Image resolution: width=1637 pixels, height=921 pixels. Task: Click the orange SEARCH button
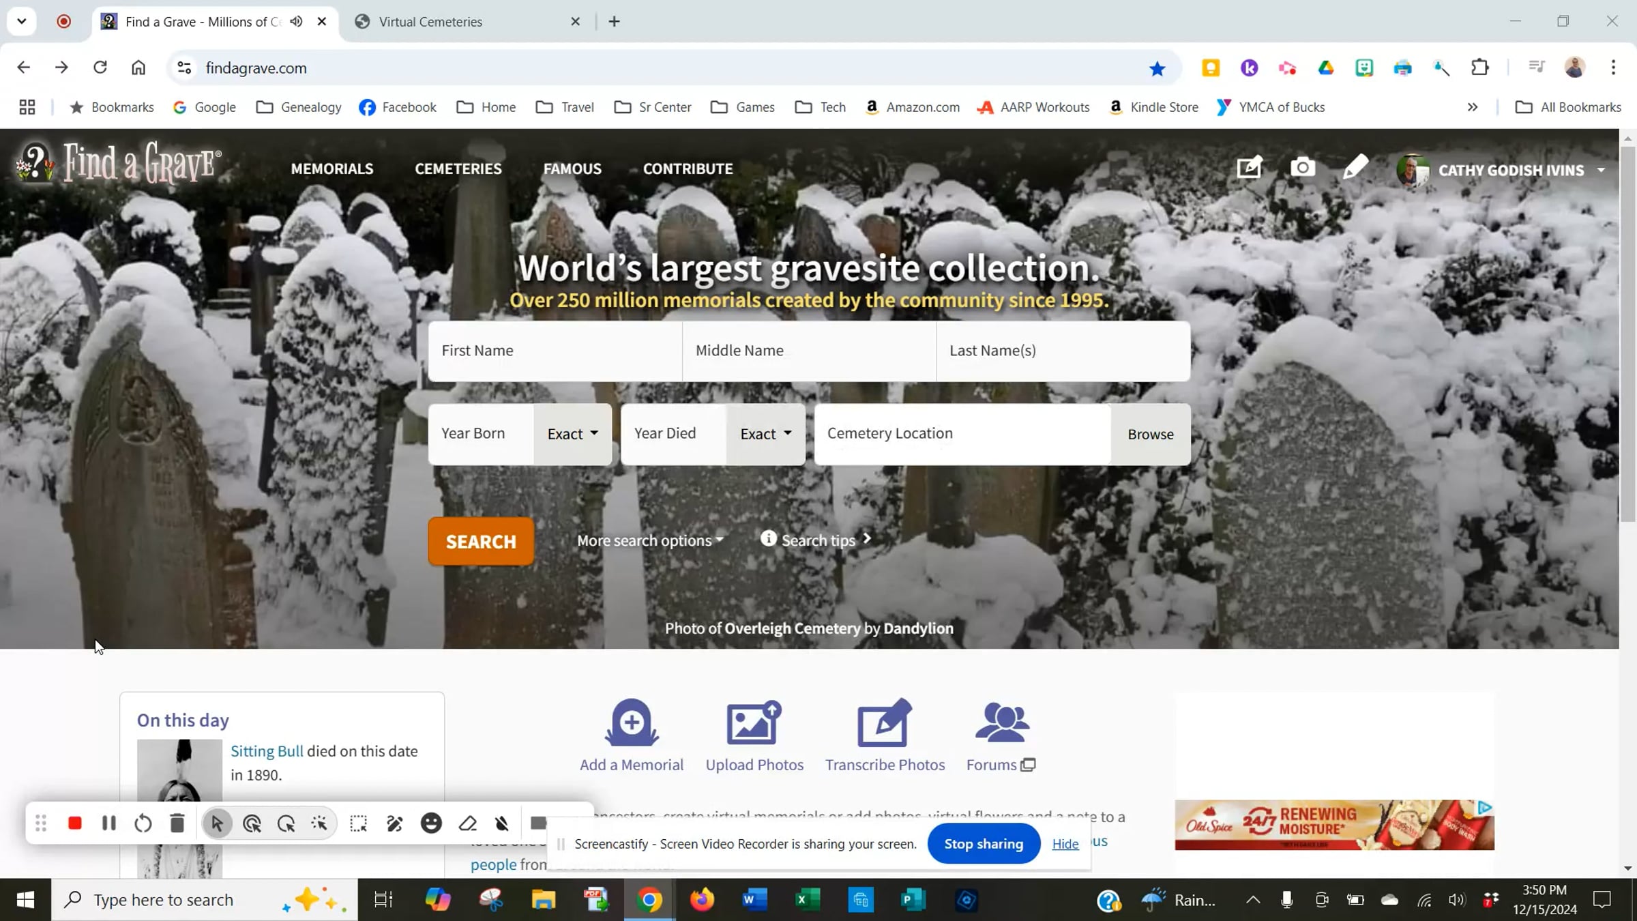(x=481, y=541)
